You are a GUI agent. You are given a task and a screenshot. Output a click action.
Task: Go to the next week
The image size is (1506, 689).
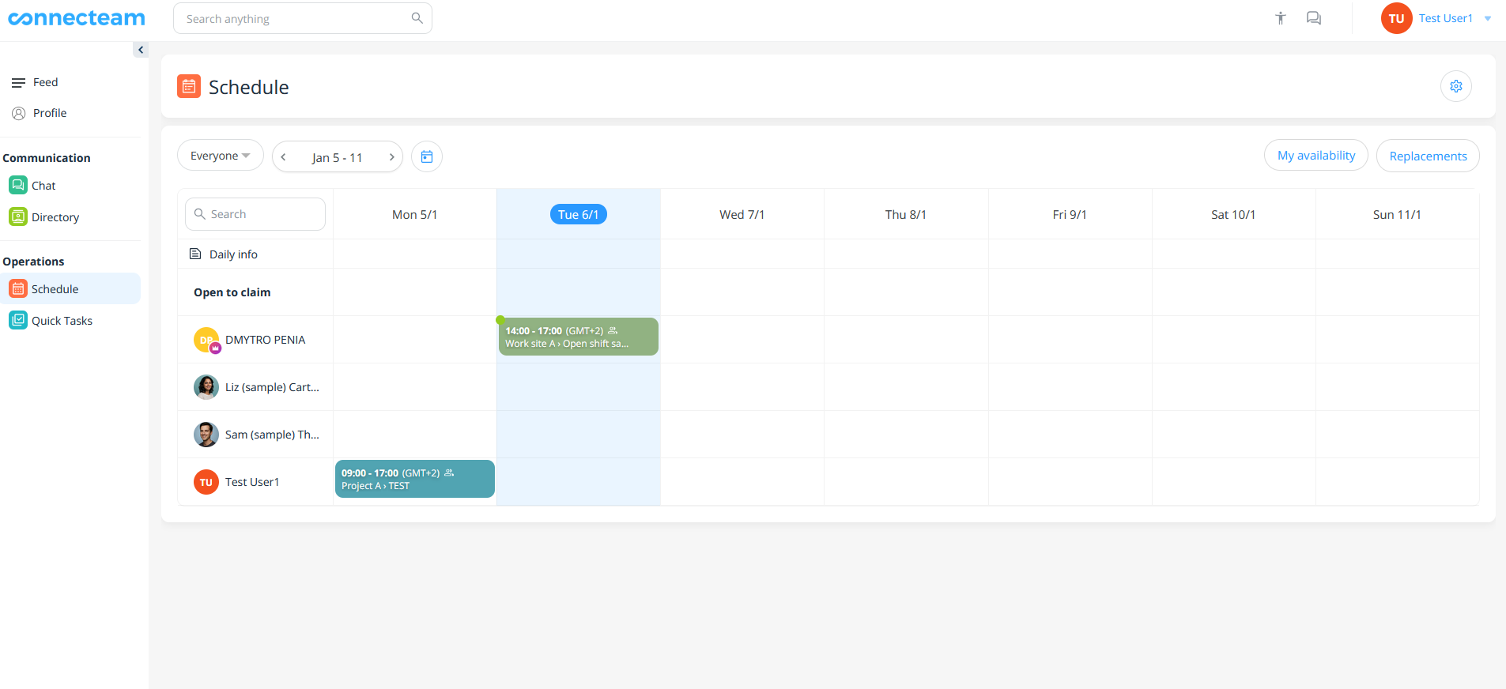click(391, 156)
